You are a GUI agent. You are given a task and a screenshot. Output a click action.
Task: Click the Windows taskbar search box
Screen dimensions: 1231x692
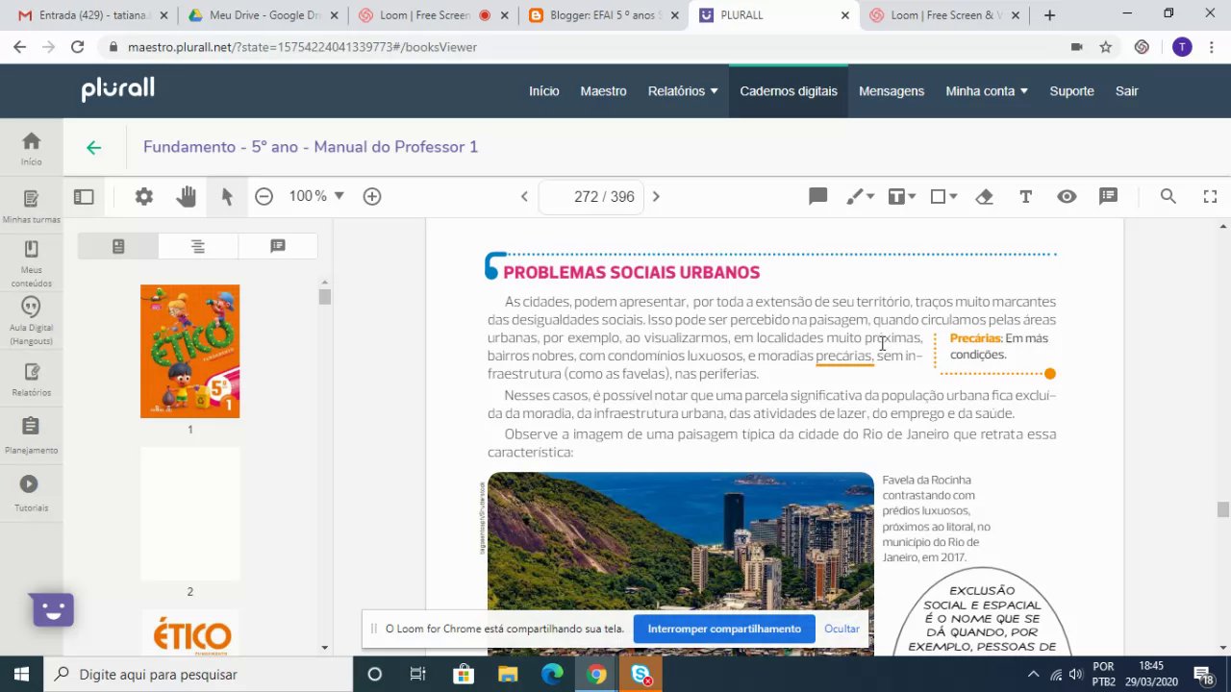(x=198, y=674)
